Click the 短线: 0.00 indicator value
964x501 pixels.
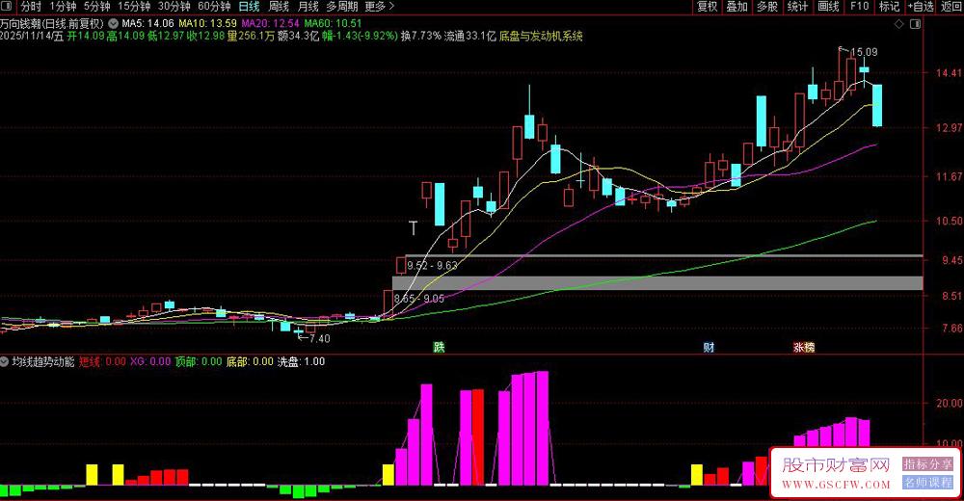coord(103,361)
